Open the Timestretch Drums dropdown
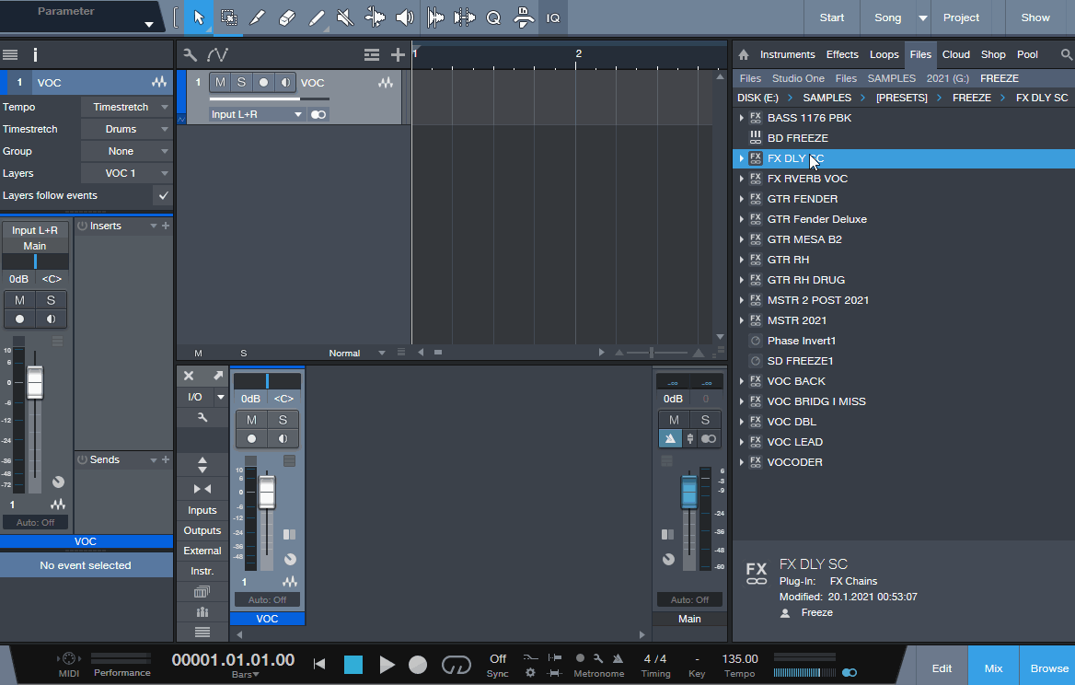The height and width of the screenshot is (685, 1075). click(x=126, y=129)
